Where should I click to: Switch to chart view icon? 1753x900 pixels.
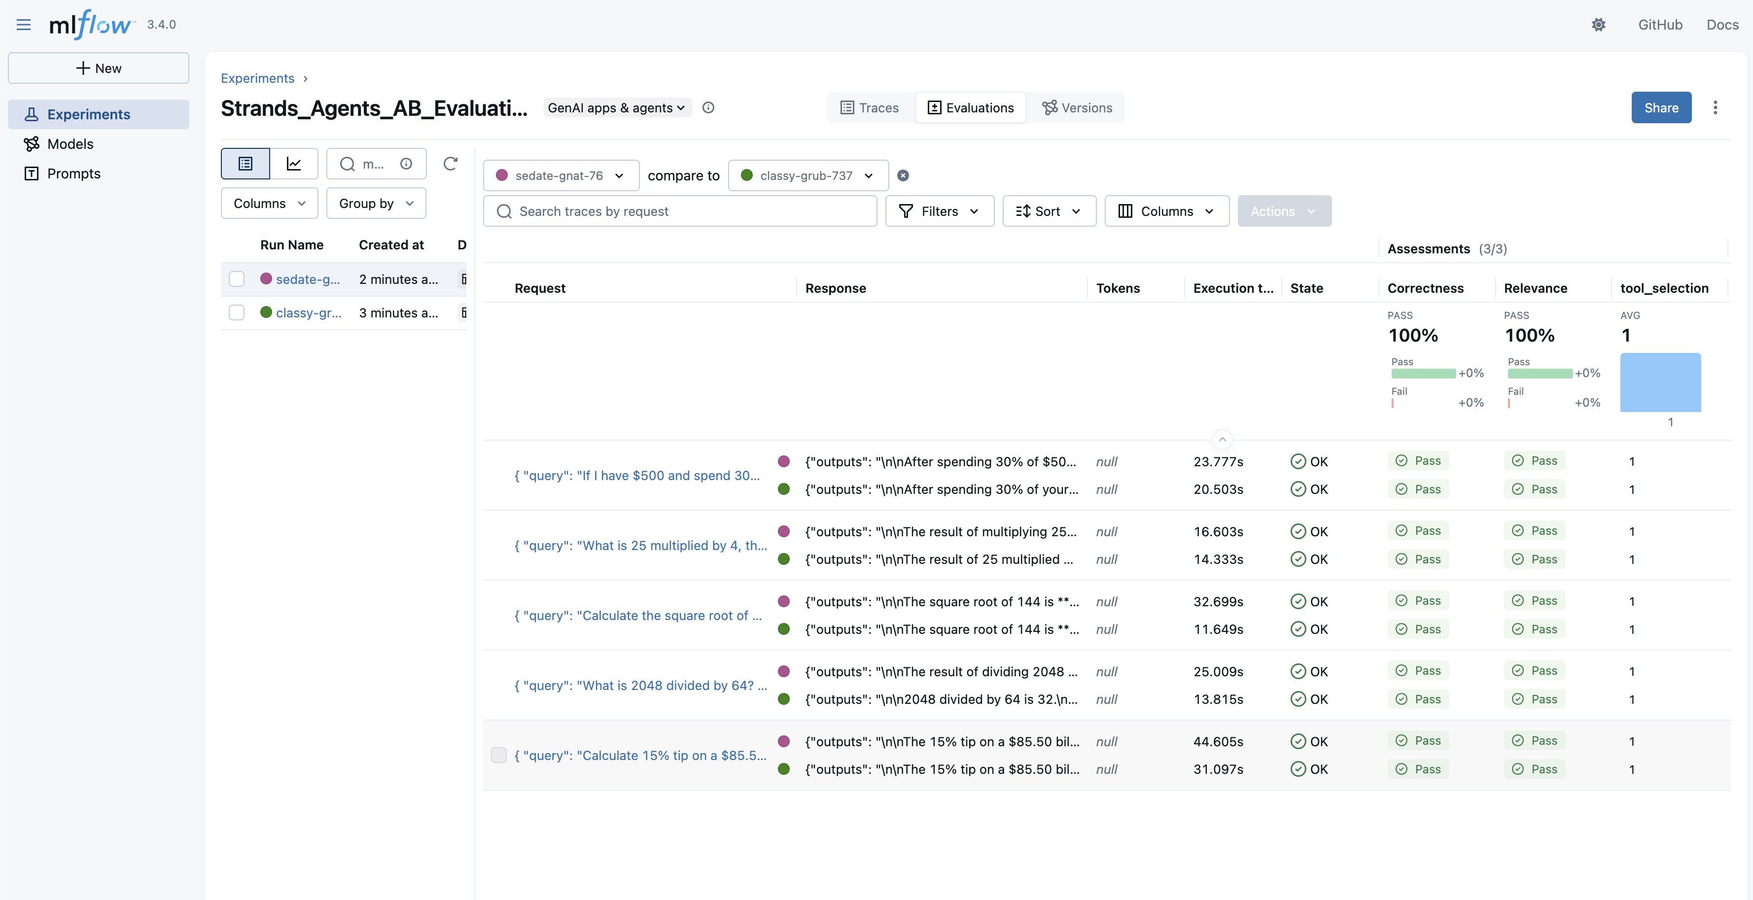293,163
